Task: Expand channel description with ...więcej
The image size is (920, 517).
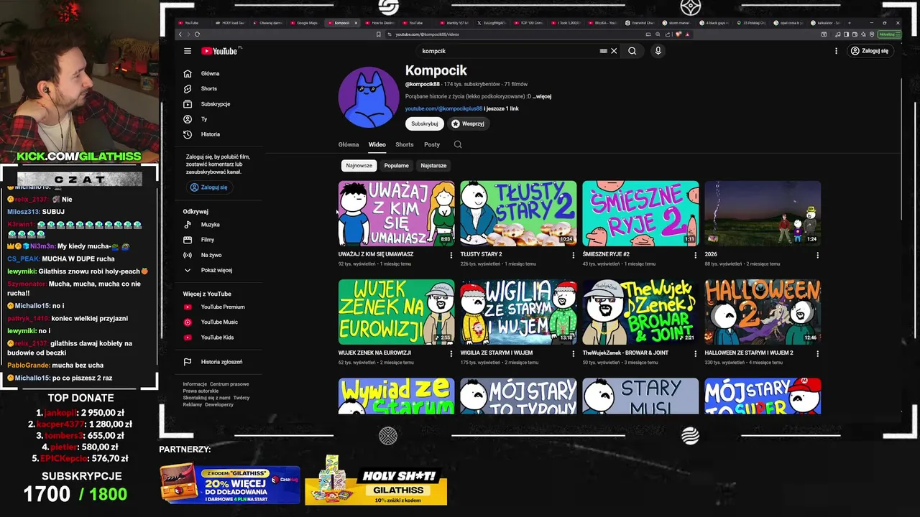Action: pos(542,96)
